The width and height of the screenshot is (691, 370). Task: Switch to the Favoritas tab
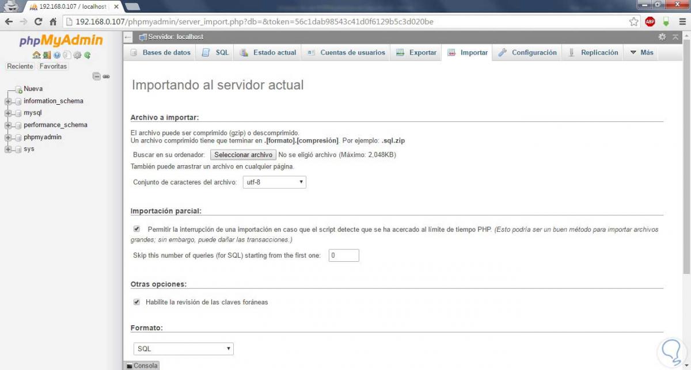pyautogui.click(x=53, y=66)
